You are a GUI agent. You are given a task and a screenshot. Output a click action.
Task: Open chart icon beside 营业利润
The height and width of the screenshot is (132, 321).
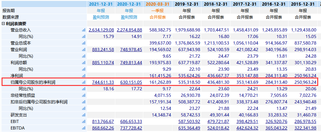83,50
